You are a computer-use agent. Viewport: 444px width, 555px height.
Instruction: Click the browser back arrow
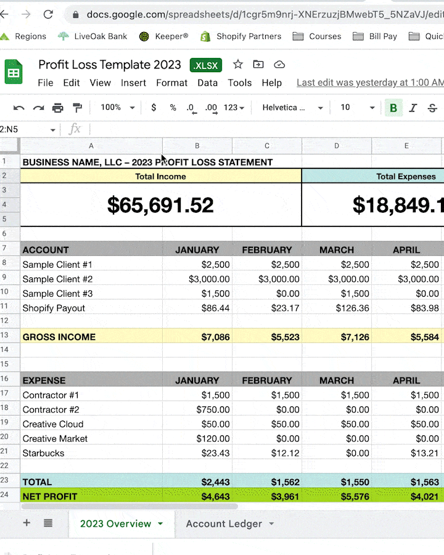click(4, 15)
